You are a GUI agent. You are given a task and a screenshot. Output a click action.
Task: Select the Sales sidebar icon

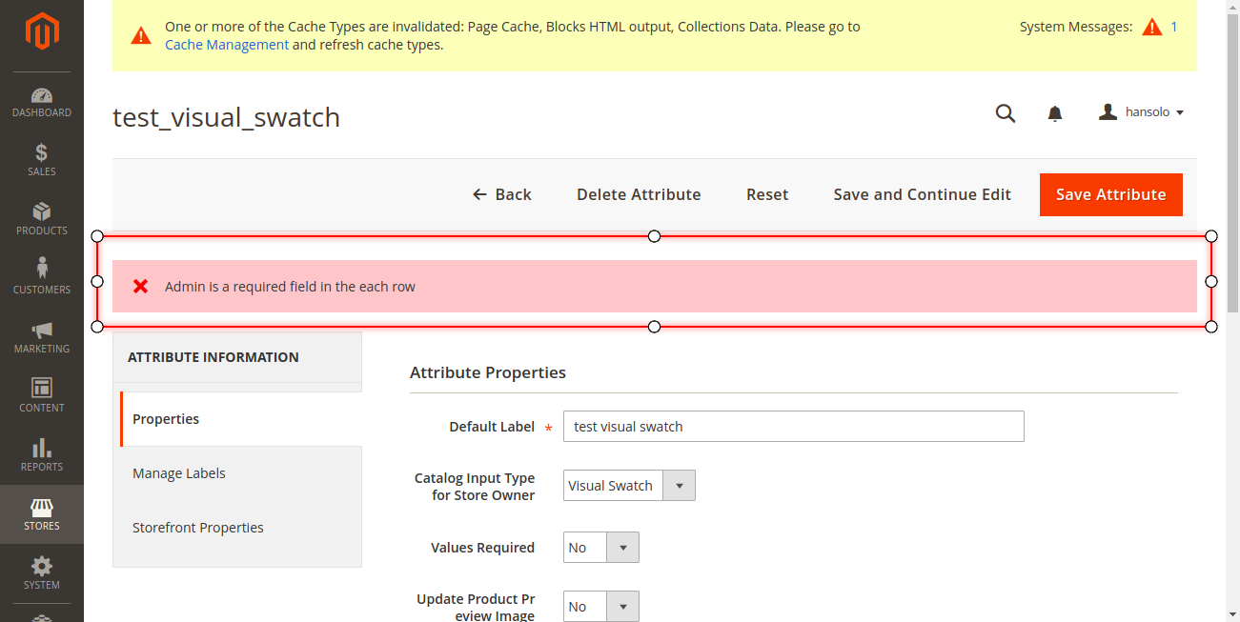41,159
